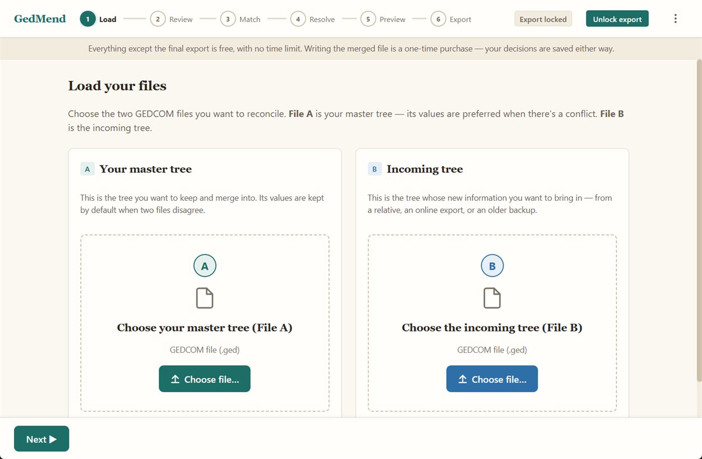The image size is (702, 459).
Task: Click the document icon in master tree dropzone
Action: (205, 298)
